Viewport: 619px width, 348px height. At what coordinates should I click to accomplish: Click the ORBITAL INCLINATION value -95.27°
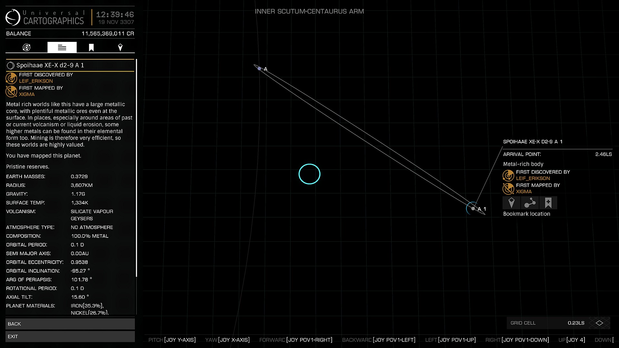(80, 271)
